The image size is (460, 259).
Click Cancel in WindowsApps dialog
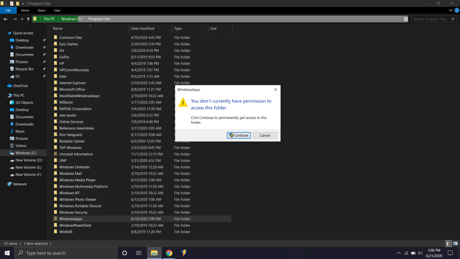coord(265,135)
